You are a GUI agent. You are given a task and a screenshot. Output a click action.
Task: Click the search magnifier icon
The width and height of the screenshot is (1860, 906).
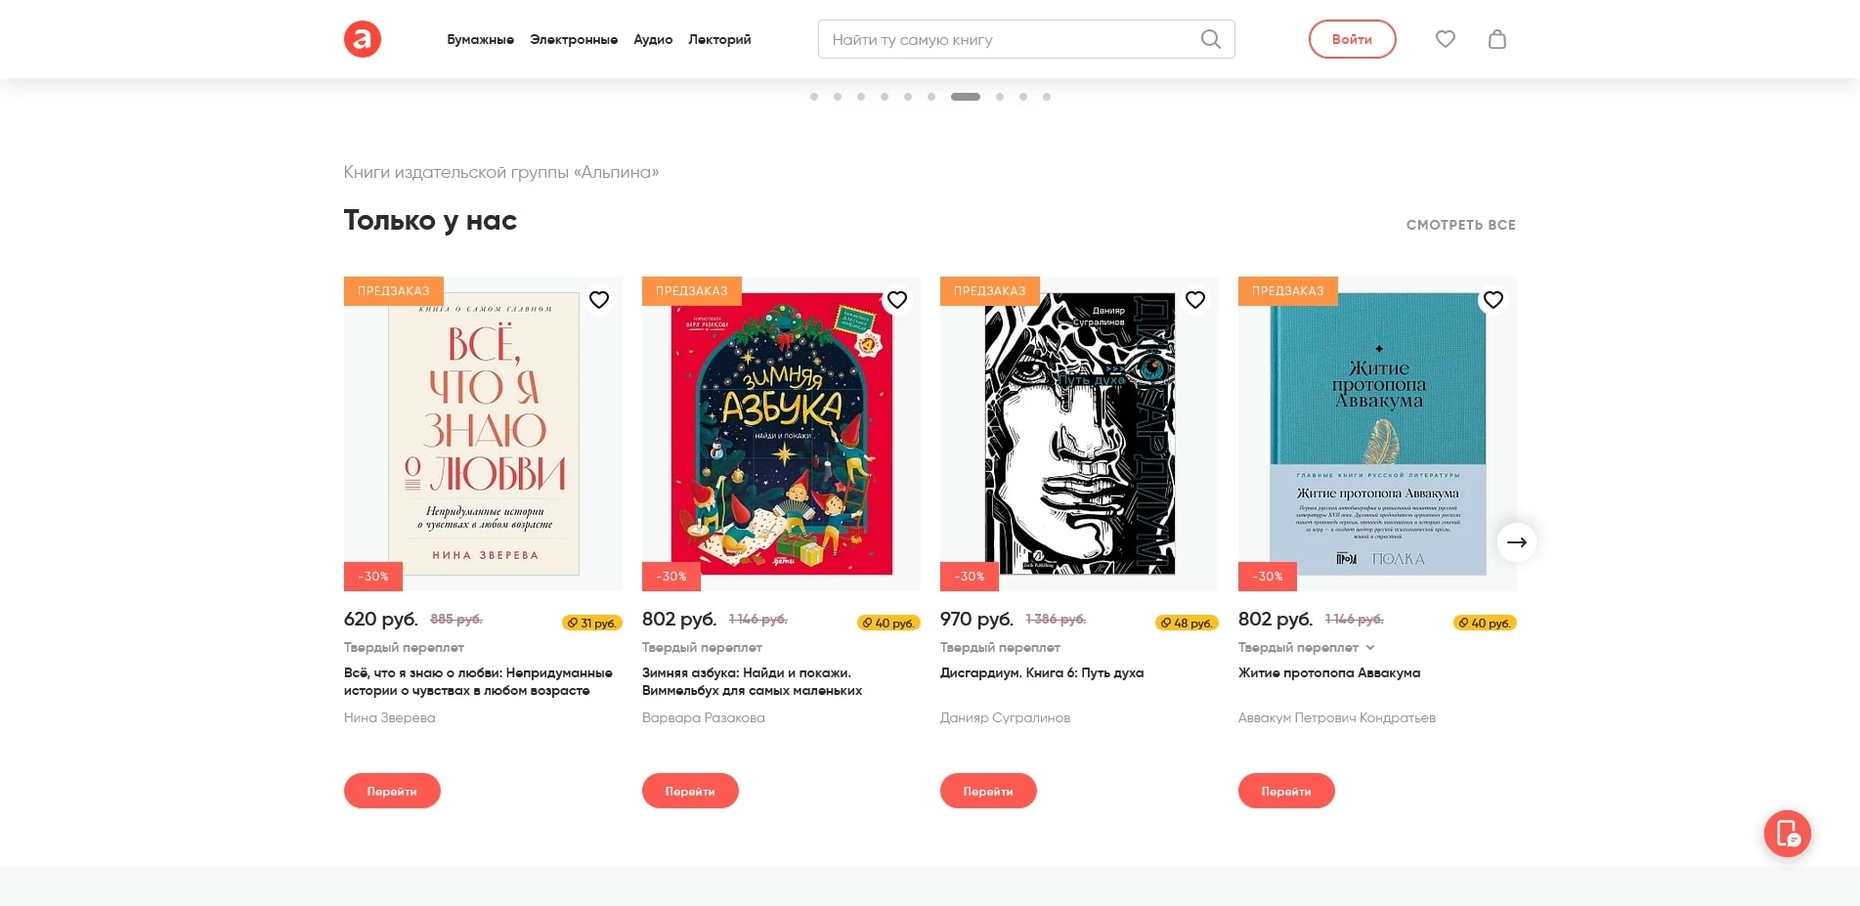pos(1210,39)
